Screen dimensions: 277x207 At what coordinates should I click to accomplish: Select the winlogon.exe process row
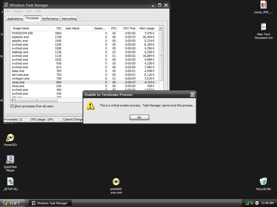pyautogui.click(x=84, y=78)
